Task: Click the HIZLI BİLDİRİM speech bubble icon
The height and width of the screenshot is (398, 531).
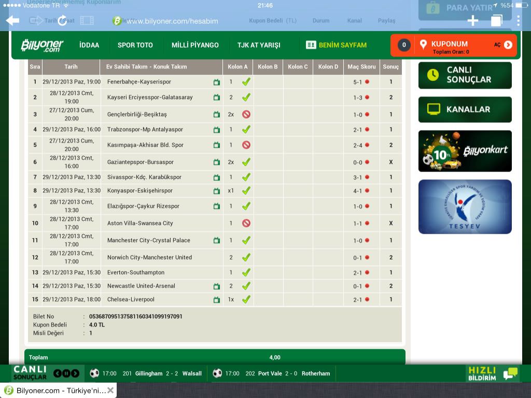Action: click(x=510, y=373)
